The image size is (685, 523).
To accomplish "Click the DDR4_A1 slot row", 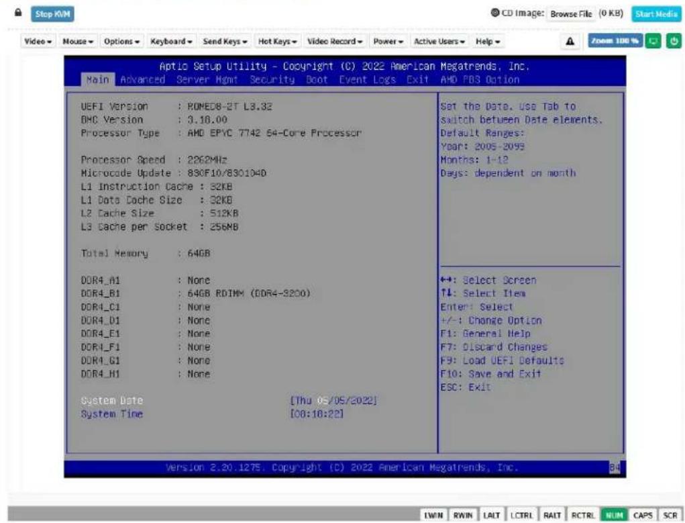I will (146, 280).
